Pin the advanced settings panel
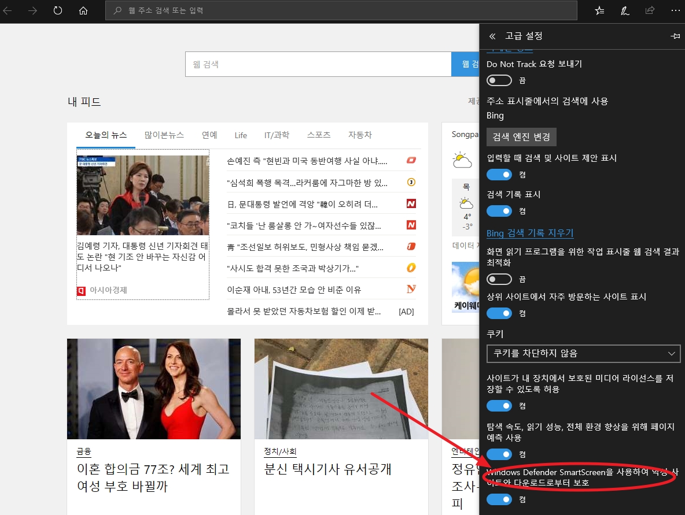 coord(675,36)
